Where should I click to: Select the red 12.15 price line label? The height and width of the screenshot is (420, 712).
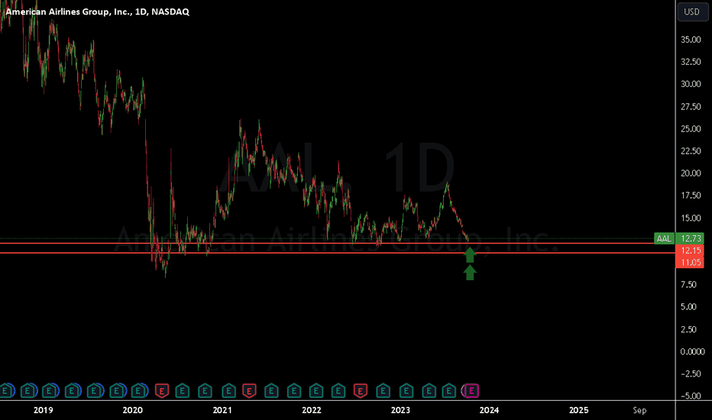690,250
